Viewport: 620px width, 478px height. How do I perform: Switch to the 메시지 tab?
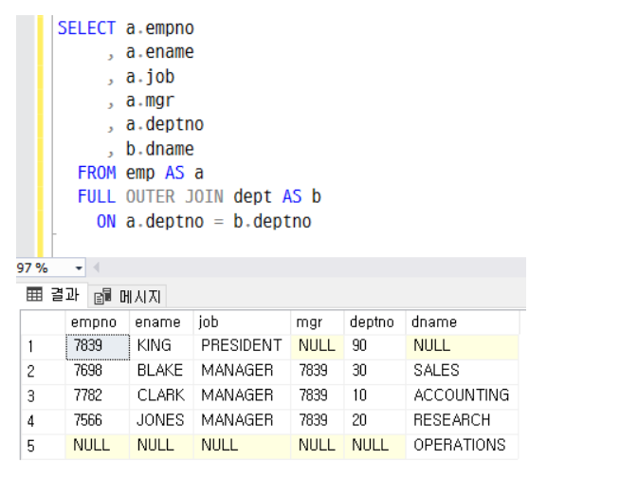(x=127, y=296)
